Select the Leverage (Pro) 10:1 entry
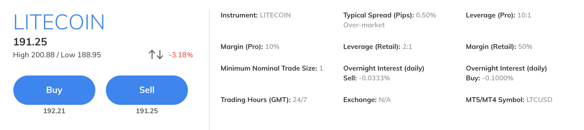 [x=498, y=15]
